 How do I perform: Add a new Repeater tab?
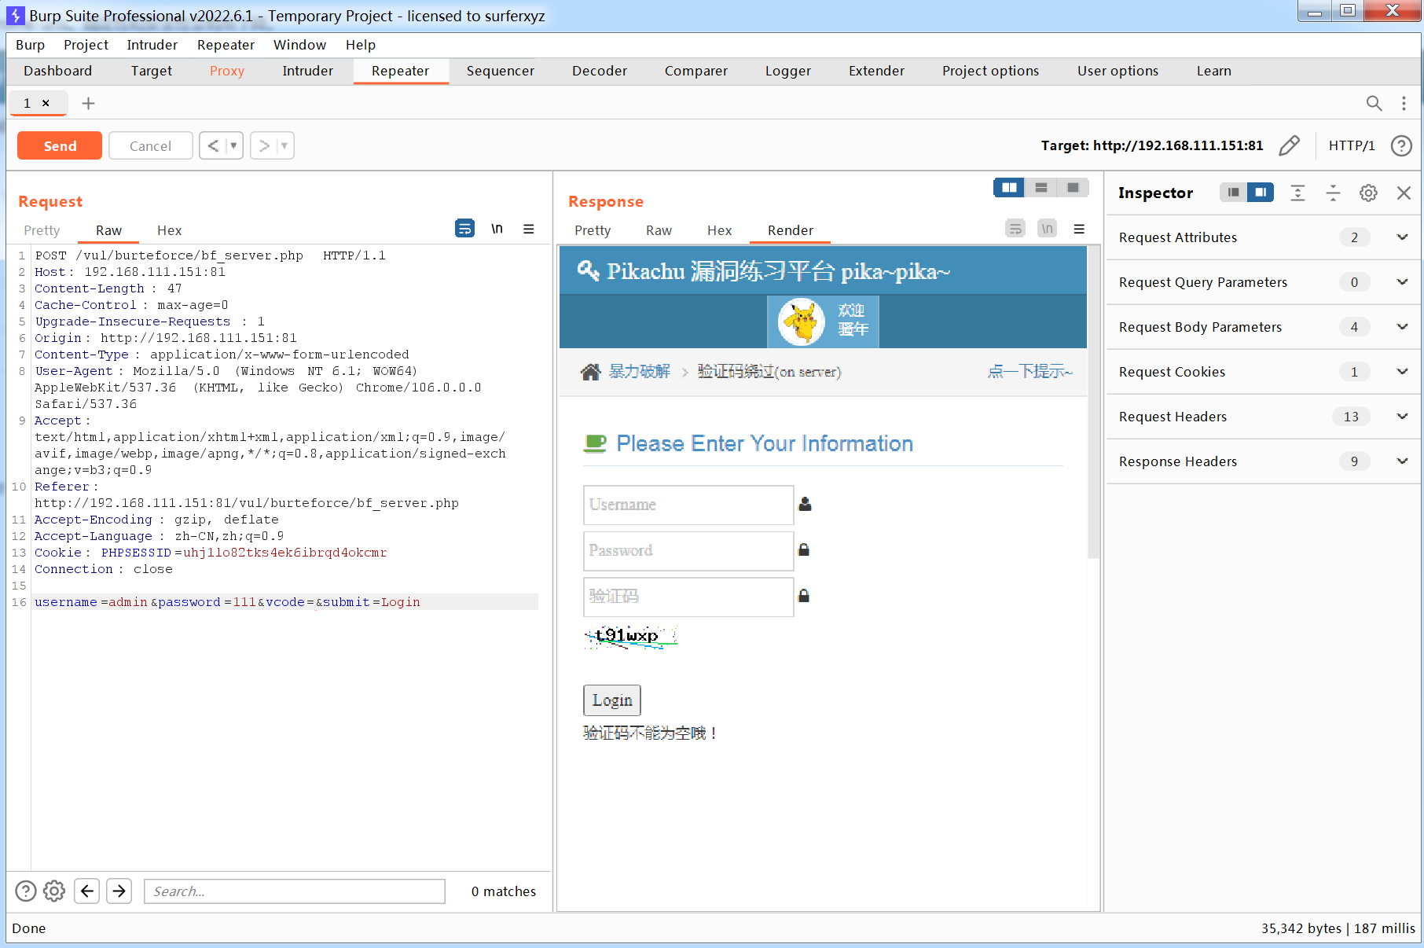tap(89, 103)
